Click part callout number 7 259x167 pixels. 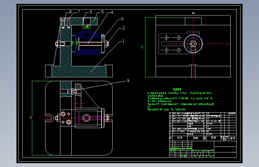tap(79, 12)
